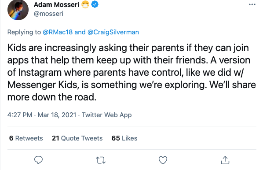This screenshot has height=170, width=263.
Task: Reply to Adam Mosseri's tweet
Action: [38, 160]
